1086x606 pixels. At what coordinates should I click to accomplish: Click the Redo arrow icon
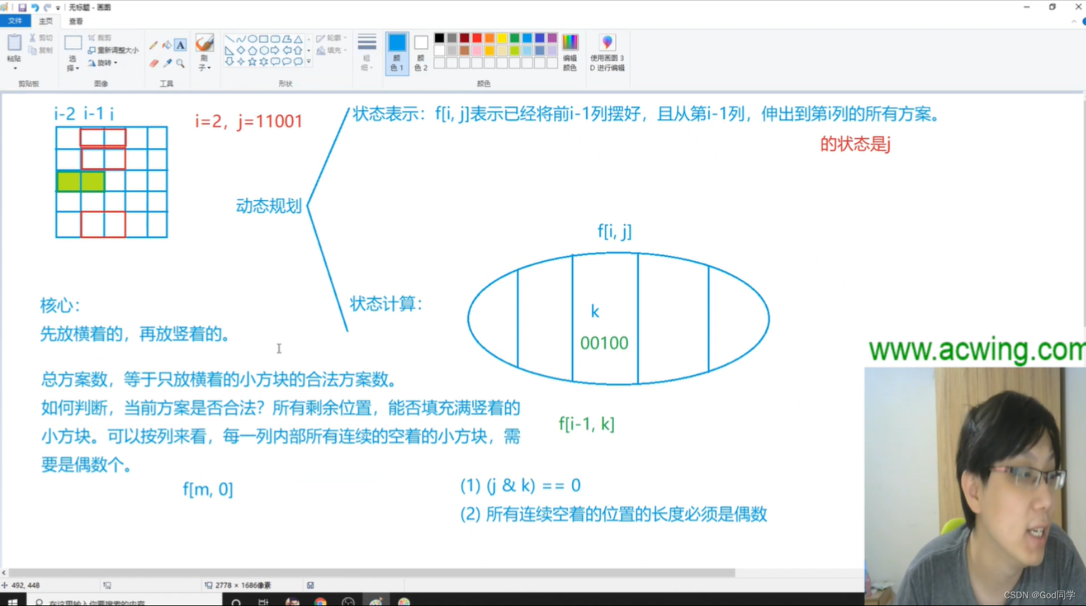tap(47, 8)
